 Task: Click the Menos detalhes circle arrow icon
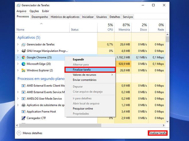click(19, 133)
